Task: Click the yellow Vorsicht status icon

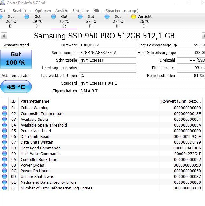Action: coord(134,17)
